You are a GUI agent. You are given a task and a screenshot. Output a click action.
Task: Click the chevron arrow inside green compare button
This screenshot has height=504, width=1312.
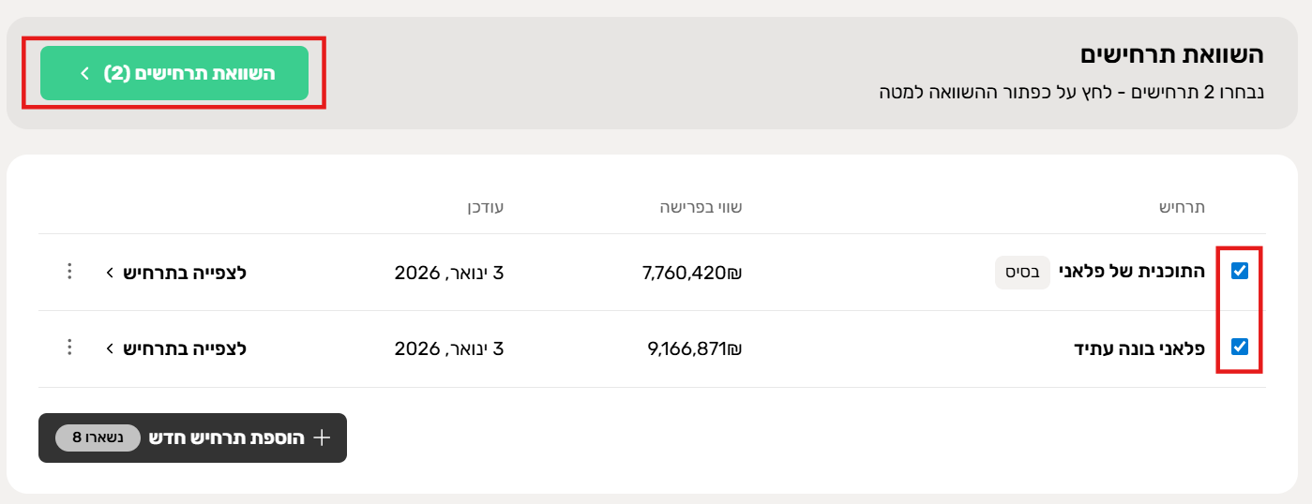pyautogui.click(x=84, y=73)
